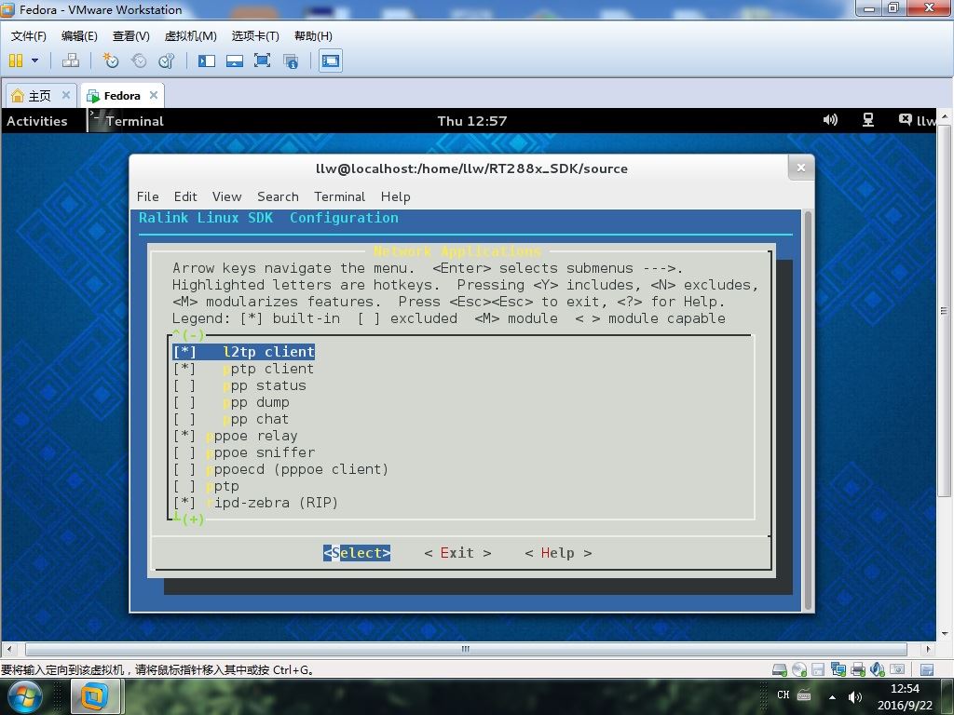This screenshot has width=954, height=715.
Task: Click the VMware vertical scrollbar thumb
Action: pos(944,311)
